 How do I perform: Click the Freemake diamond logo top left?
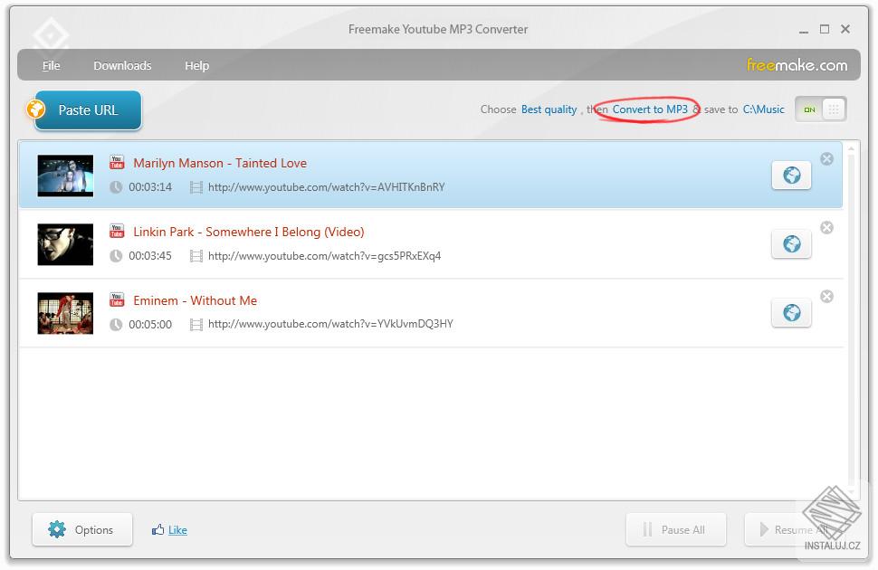pos(51,33)
